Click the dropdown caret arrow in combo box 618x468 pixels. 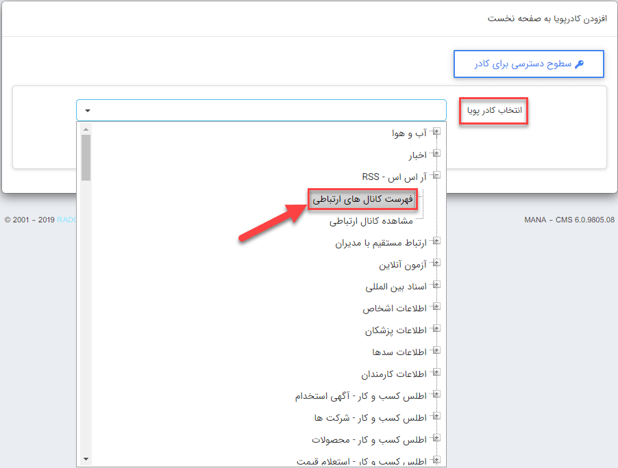tap(88, 110)
